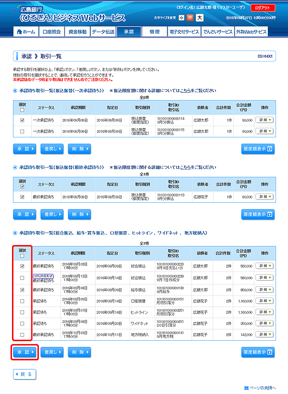Switch to the 口座照会 tab

click(52, 32)
